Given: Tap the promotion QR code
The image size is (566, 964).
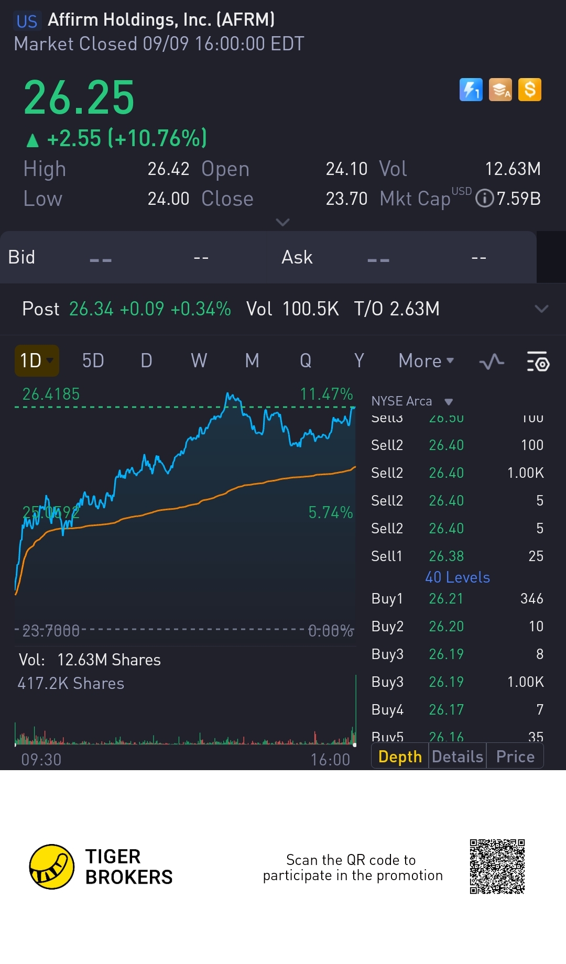Looking at the screenshot, I should point(497,867).
